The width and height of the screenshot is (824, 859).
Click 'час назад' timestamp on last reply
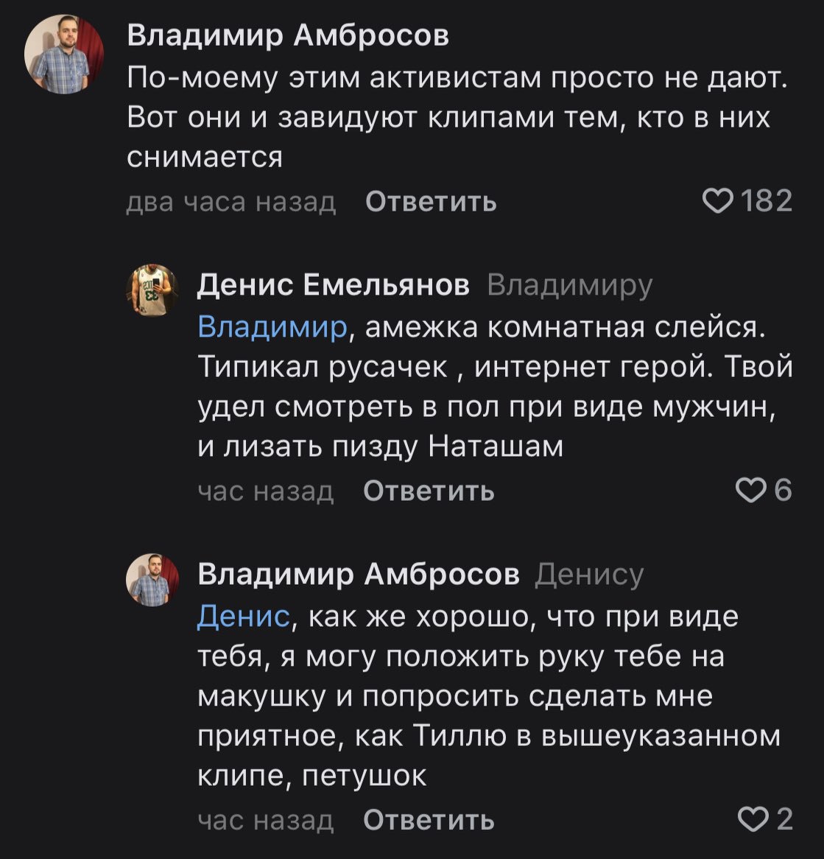point(266,820)
